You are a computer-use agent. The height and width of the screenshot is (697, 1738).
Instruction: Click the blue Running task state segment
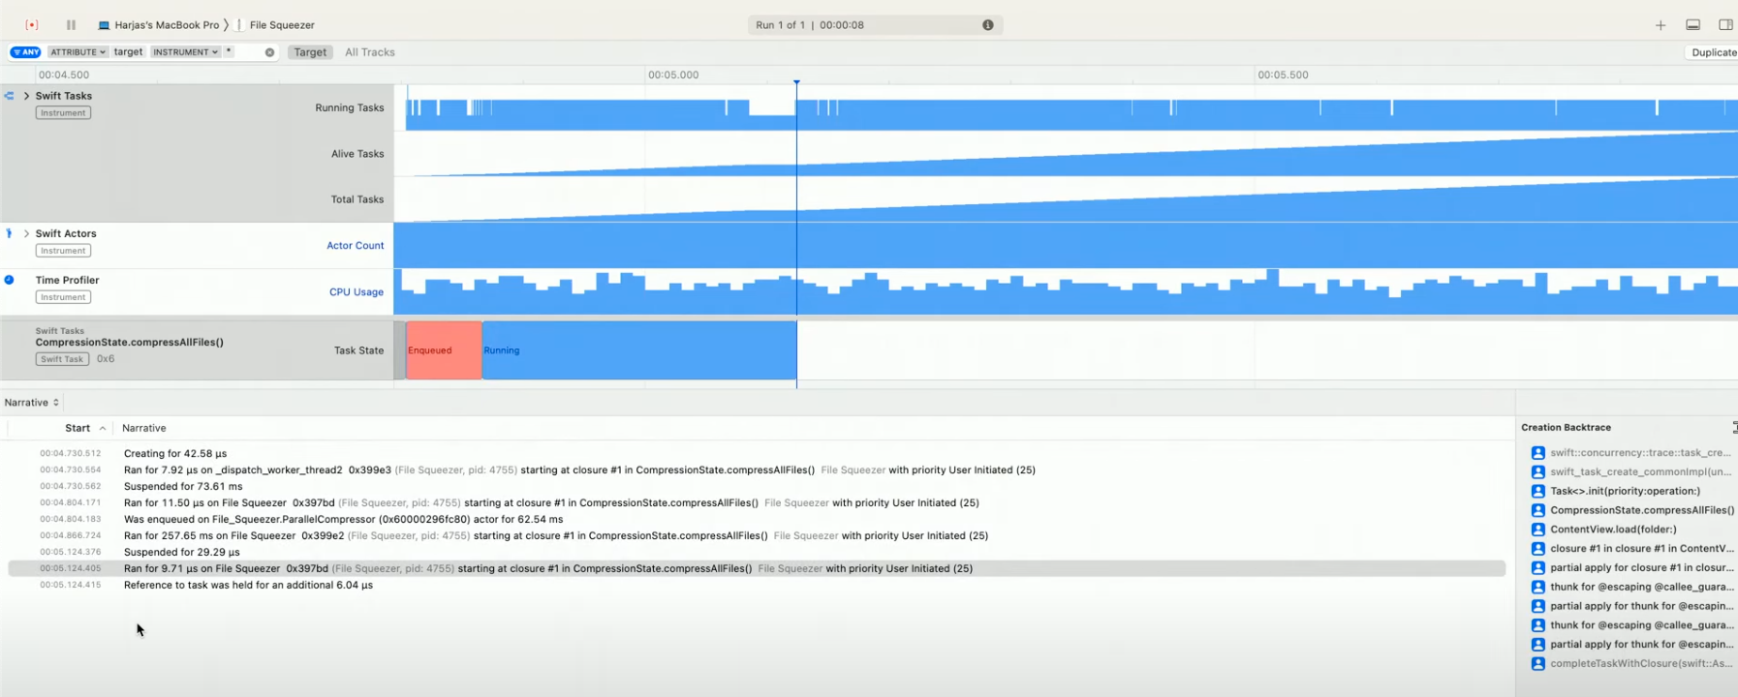(639, 350)
